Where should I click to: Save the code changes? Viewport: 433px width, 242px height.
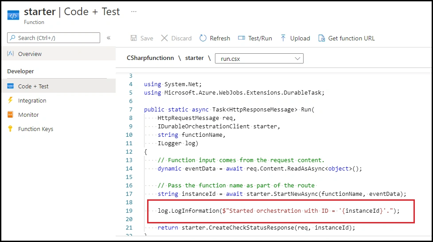[x=142, y=38]
